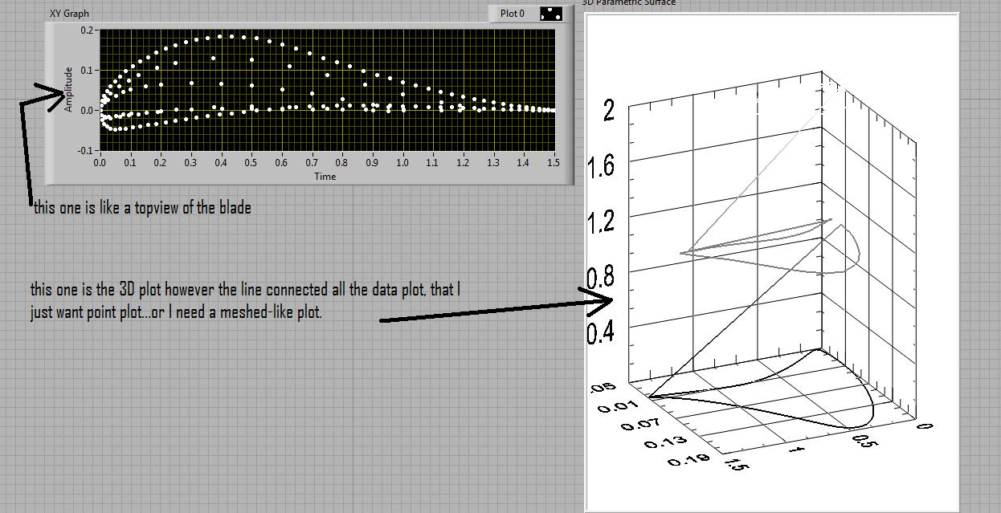Click the Plot 0 legend sample icon

(x=551, y=14)
